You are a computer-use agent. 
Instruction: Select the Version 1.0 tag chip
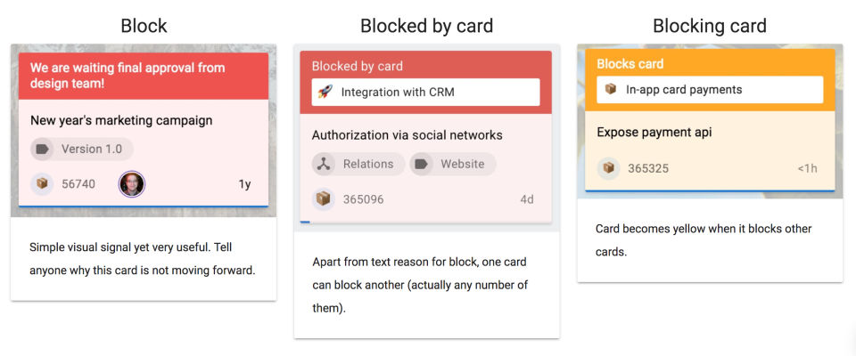click(x=82, y=149)
